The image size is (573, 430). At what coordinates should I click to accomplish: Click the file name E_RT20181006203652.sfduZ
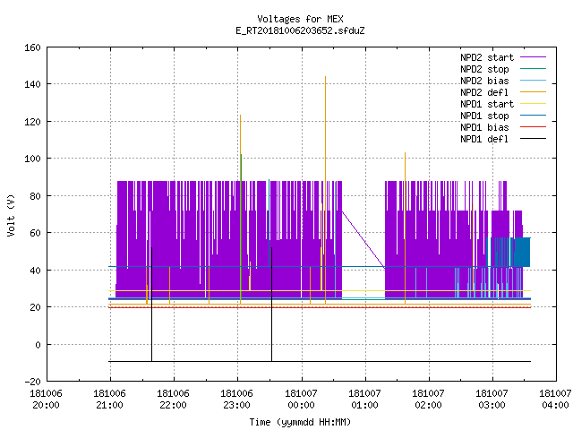[x=300, y=30]
